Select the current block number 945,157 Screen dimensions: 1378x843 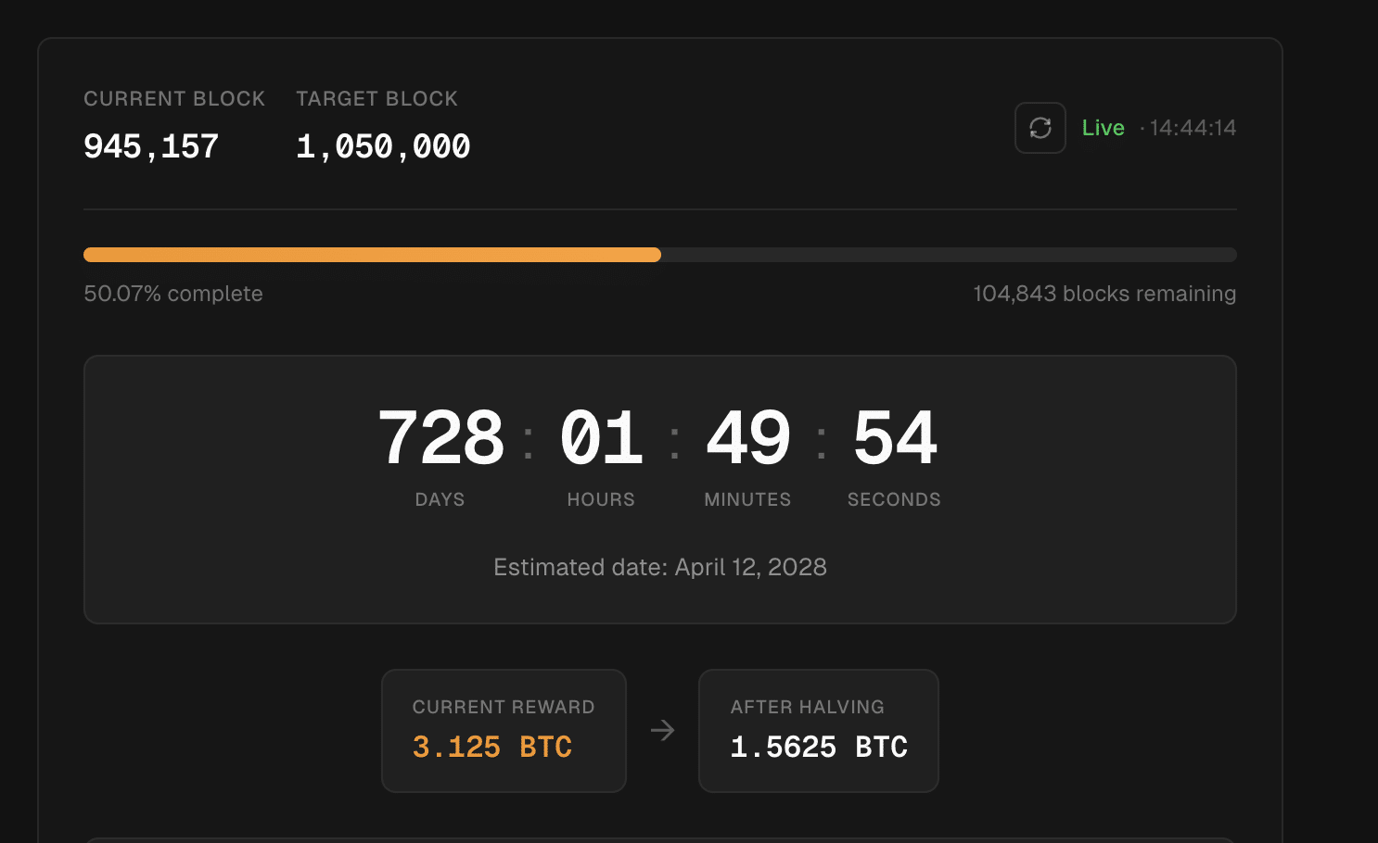pos(151,146)
